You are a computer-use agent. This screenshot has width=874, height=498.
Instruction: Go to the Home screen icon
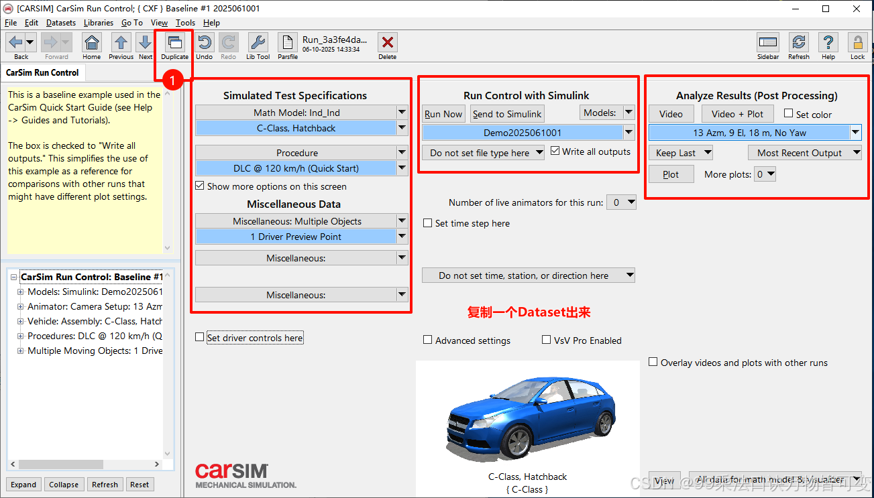click(92, 44)
